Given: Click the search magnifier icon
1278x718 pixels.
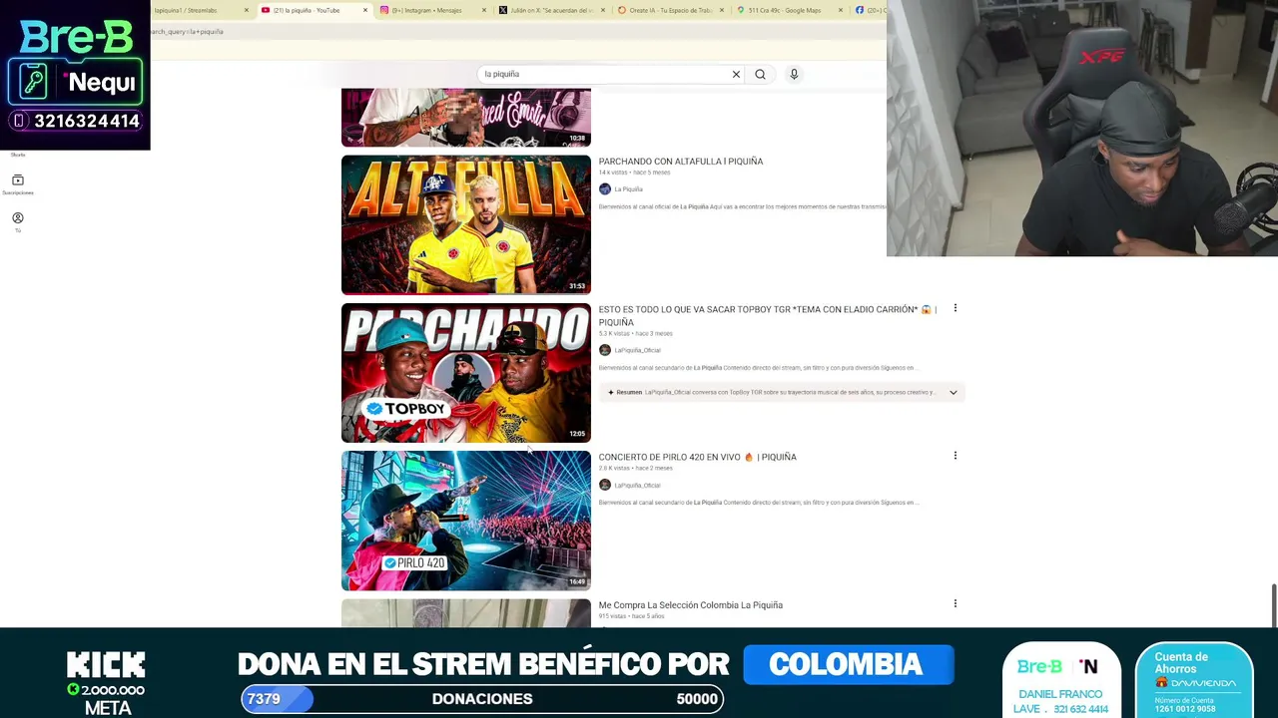Looking at the screenshot, I should click(760, 74).
